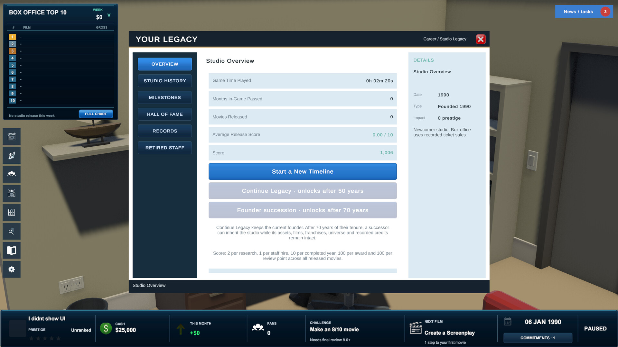Open the Full Chart button

[96, 114]
